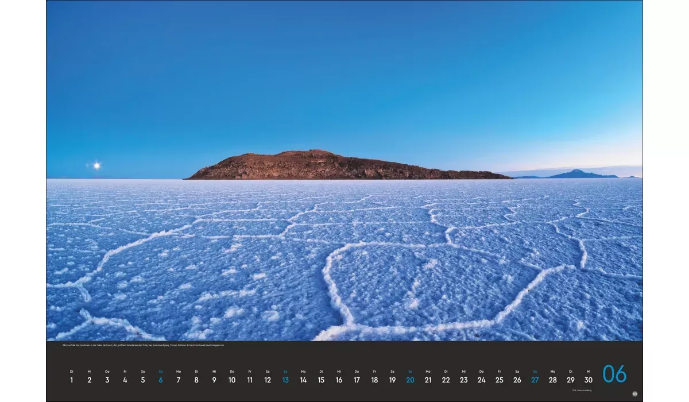Click the 'So' weekday label above date 6
The width and height of the screenshot is (689, 402).
point(161,372)
